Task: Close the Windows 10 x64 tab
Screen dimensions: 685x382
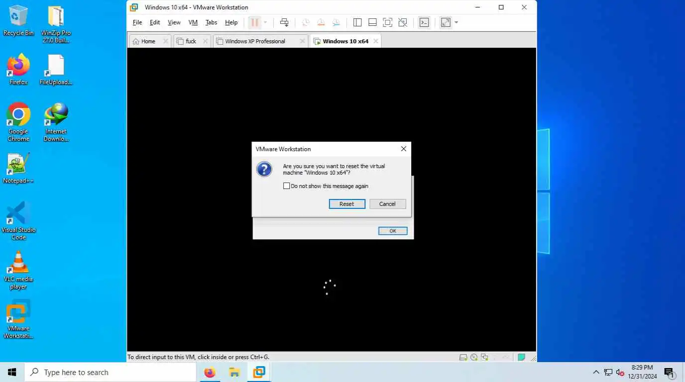Action: [x=375, y=41]
